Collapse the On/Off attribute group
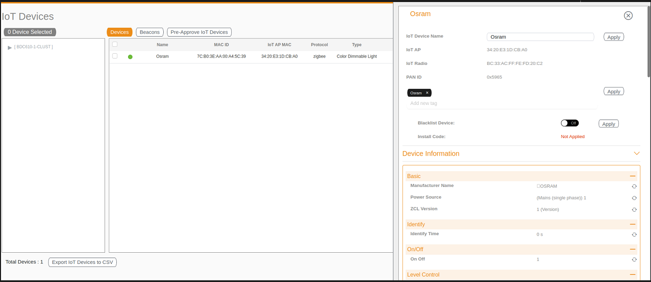The image size is (651, 282). [632, 249]
